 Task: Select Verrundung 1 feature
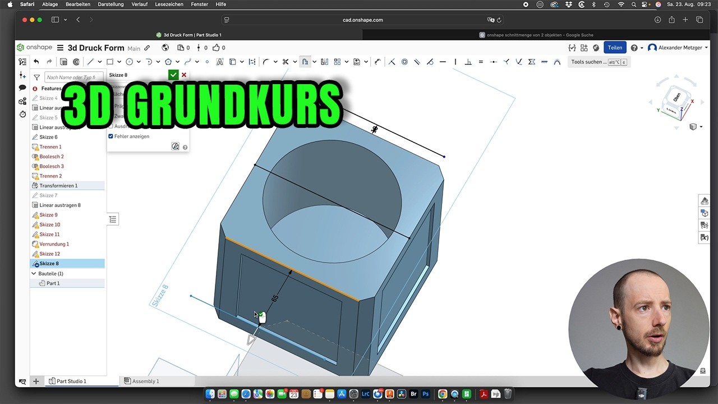pyautogui.click(x=67, y=244)
